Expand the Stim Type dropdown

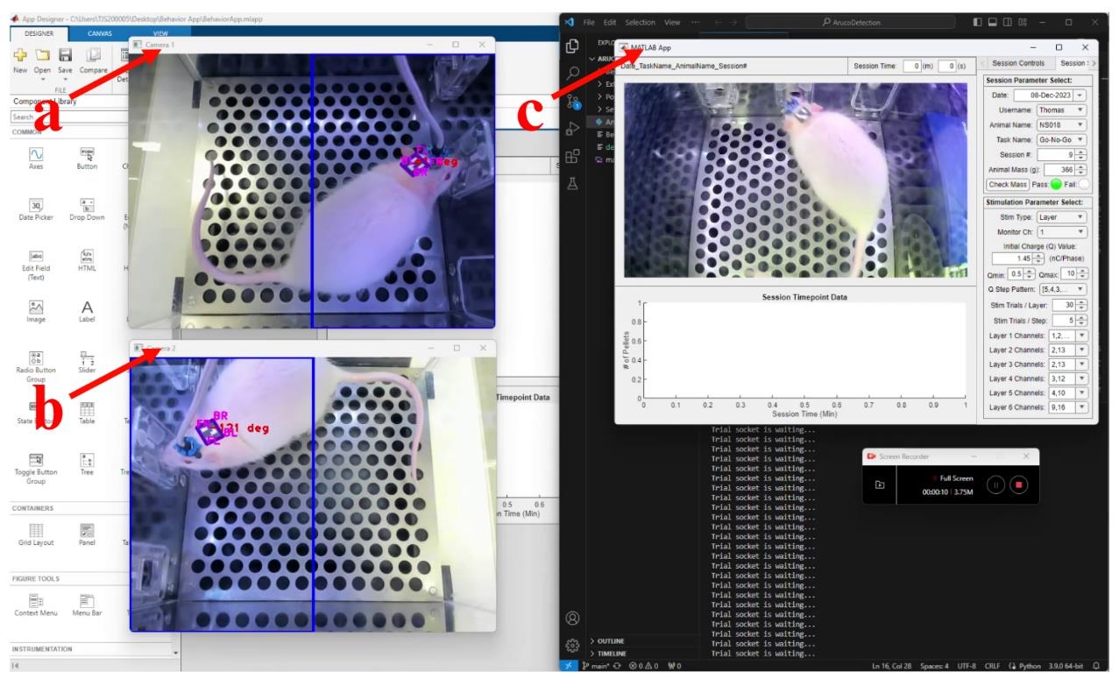click(1059, 217)
